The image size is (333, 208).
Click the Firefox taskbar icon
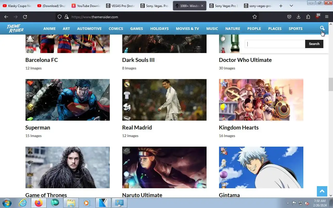coord(39,203)
